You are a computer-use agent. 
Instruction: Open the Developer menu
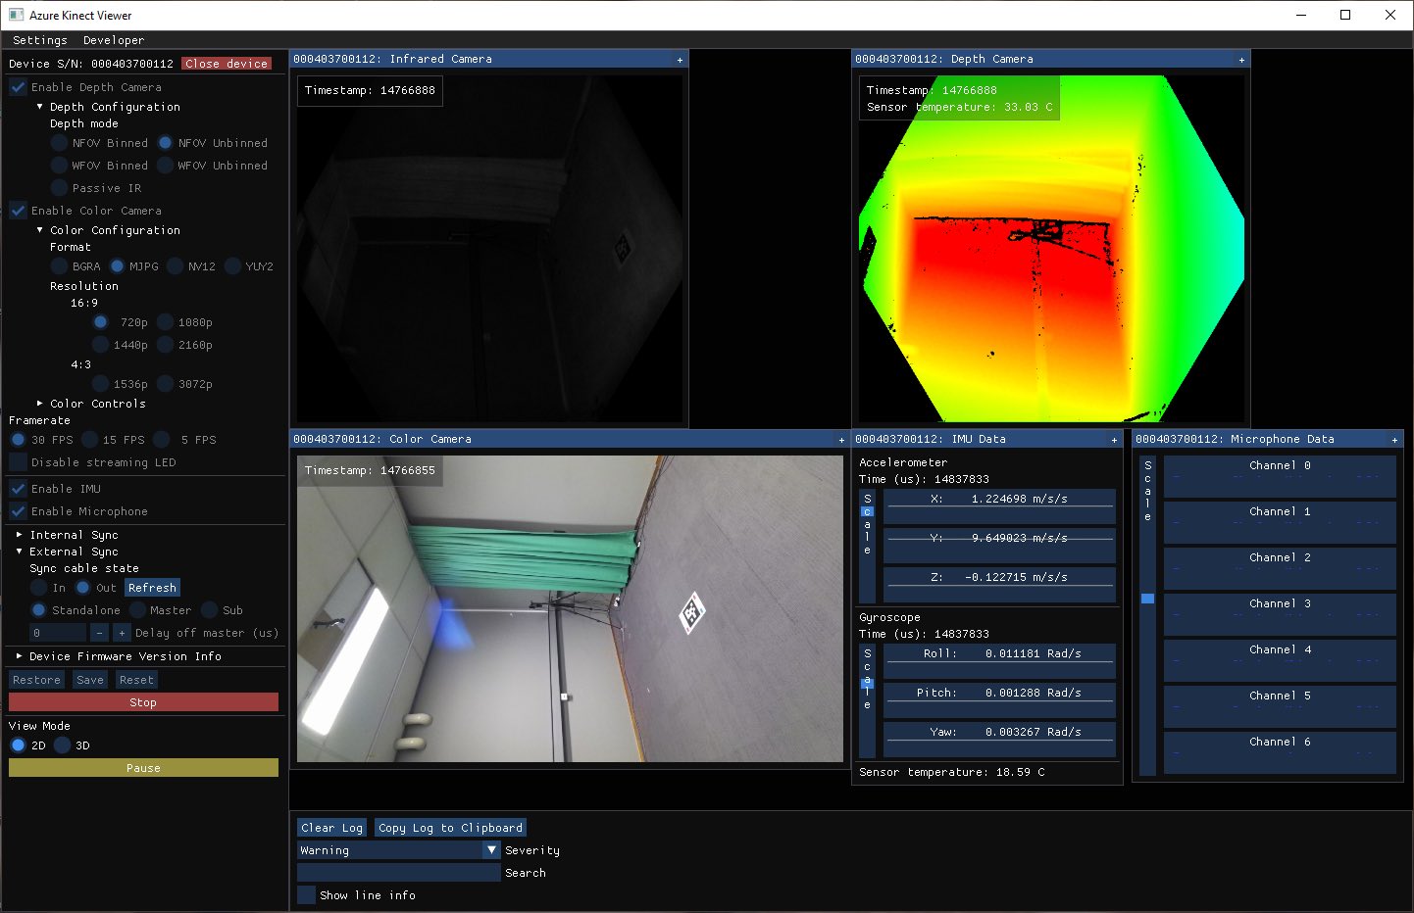point(114,40)
